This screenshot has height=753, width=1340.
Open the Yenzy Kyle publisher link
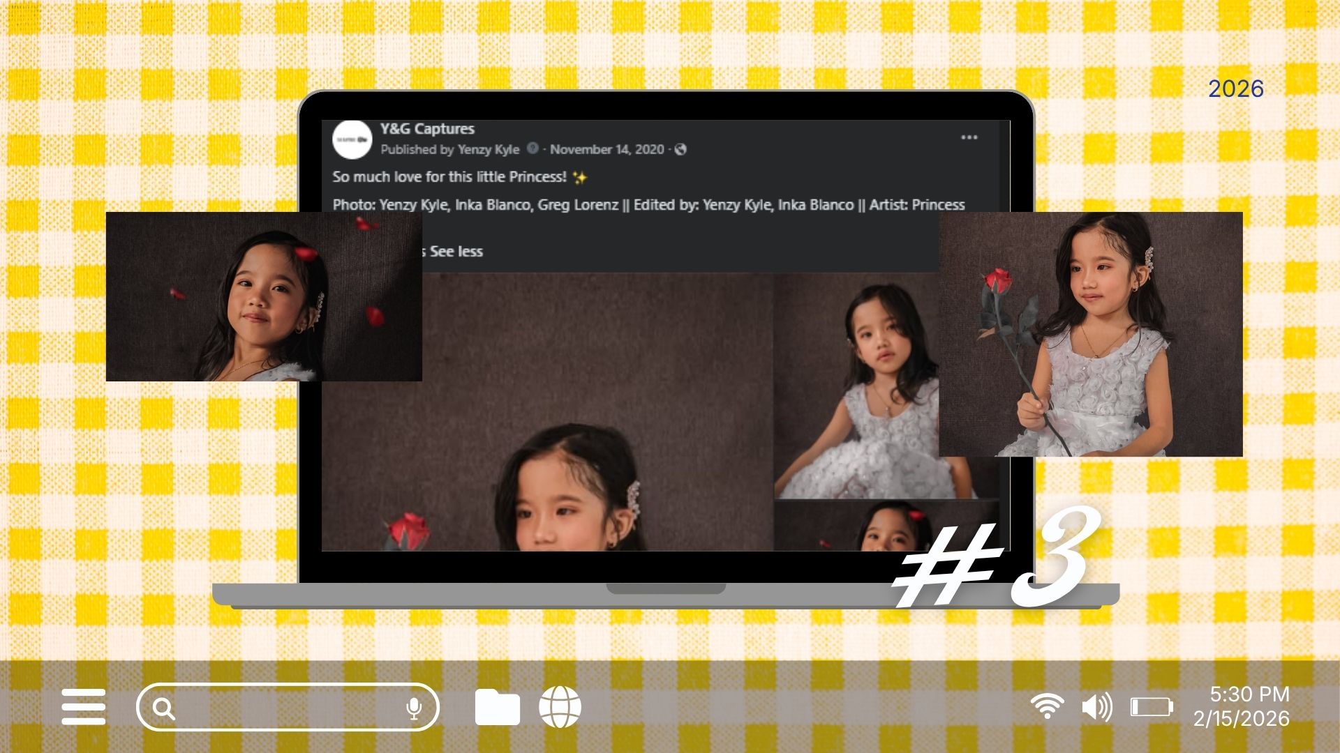(489, 149)
